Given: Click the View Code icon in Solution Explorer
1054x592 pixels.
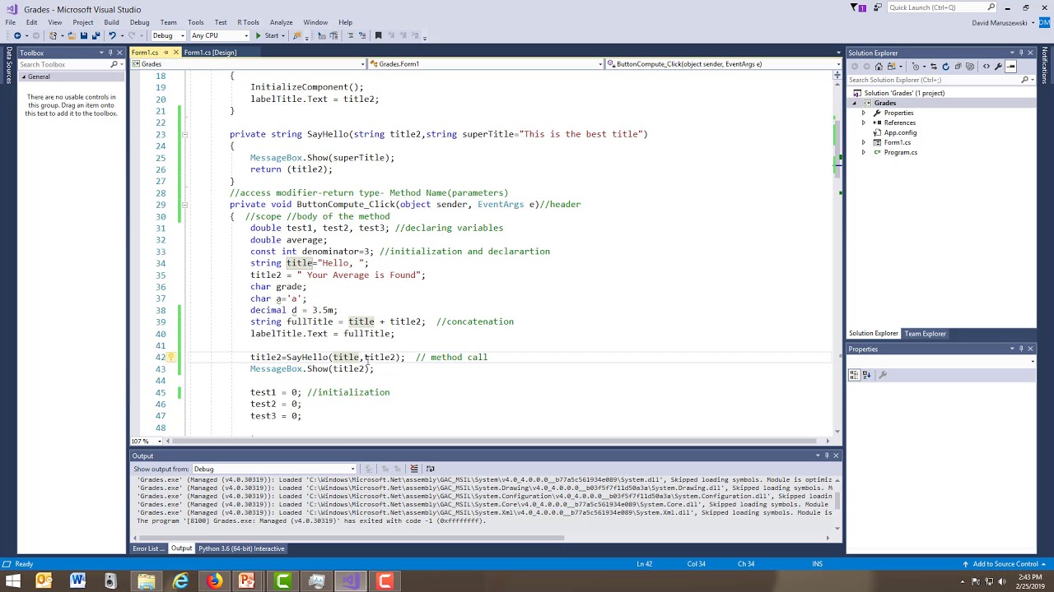Looking at the screenshot, I should point(986,67).
